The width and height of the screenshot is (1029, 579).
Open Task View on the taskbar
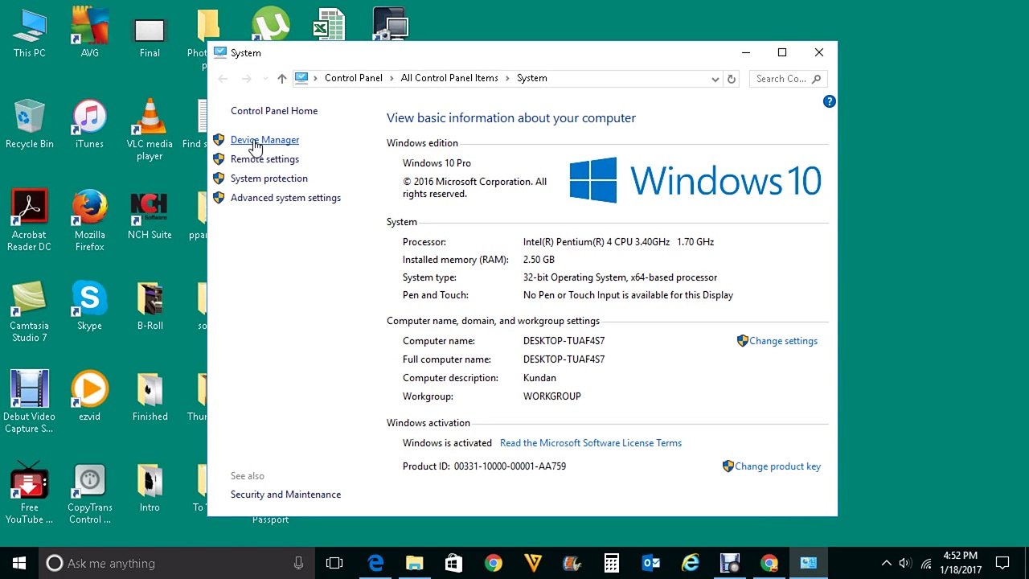(334, 563)
